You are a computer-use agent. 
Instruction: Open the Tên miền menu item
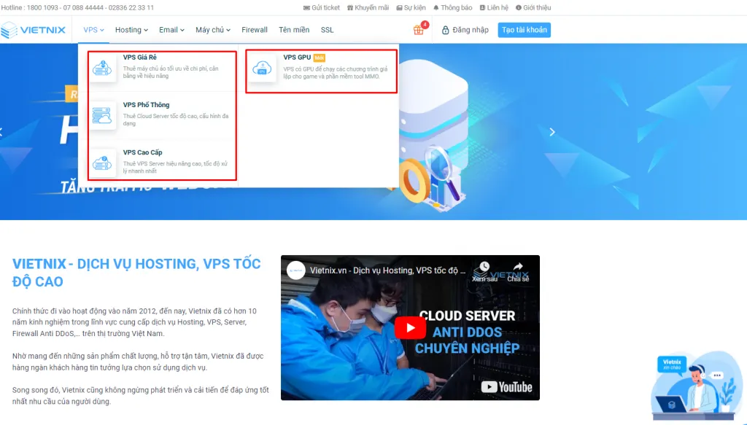coord(294,30)
